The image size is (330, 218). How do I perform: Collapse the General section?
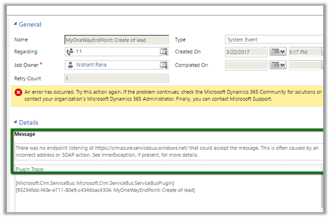15,25
